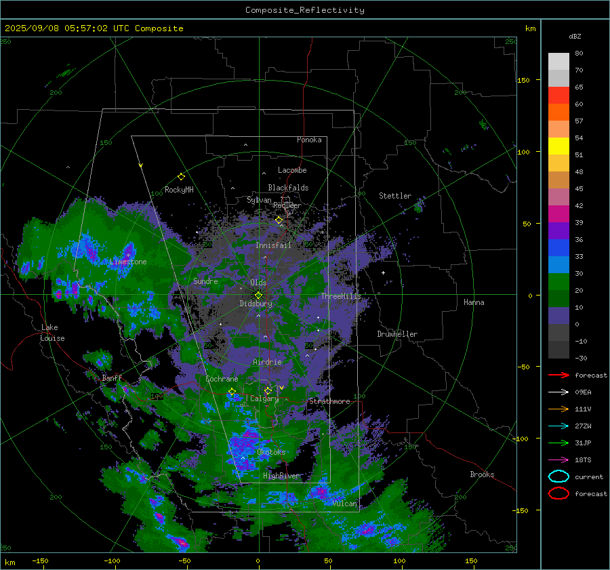Click the purple 36 dBZ color swatch

pyautogui.click(x=558, y=230)
